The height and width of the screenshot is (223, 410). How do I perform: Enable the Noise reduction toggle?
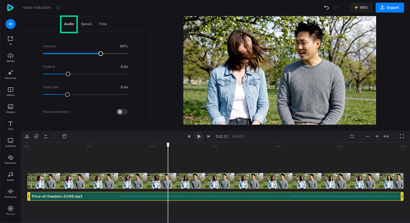(122, 112)
